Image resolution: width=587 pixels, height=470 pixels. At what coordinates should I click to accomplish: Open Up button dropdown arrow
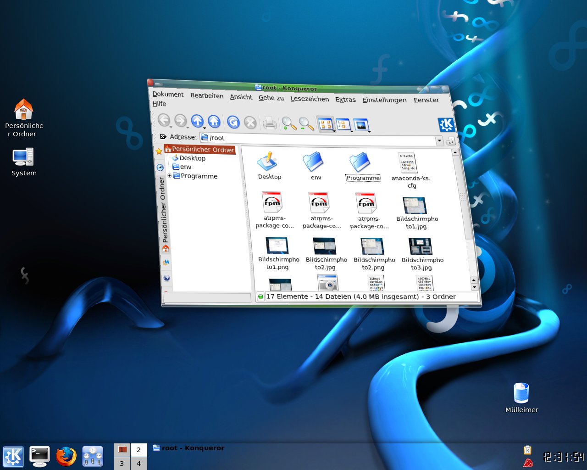coord(205,128)
